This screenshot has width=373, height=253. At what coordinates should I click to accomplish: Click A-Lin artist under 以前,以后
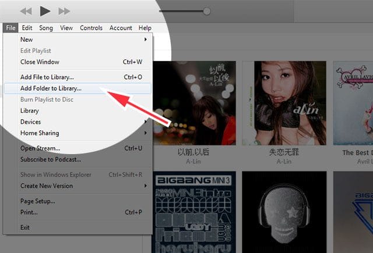click(193, 162)
